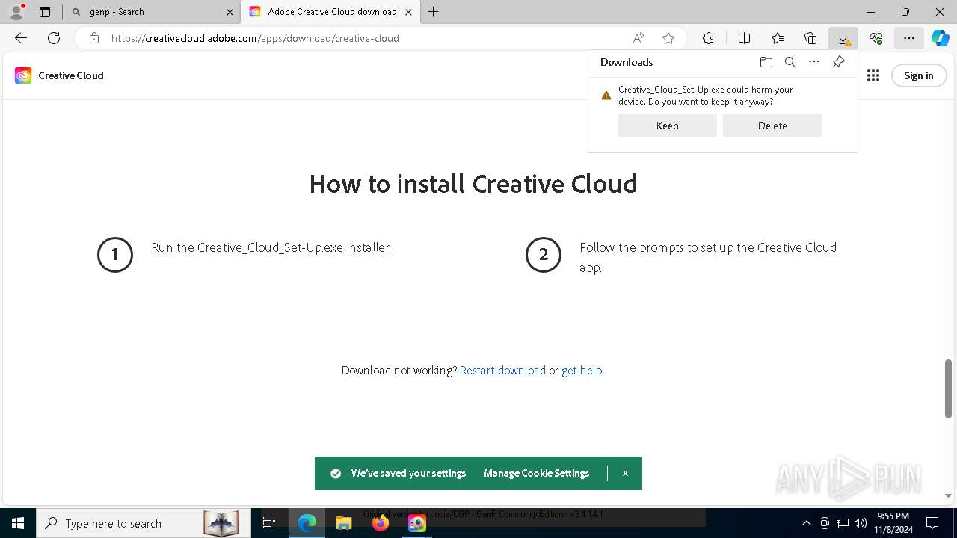Screen dimensions: 957x538
Task: Open Firefox from taskbar
Action: click(x=380, y=523)
